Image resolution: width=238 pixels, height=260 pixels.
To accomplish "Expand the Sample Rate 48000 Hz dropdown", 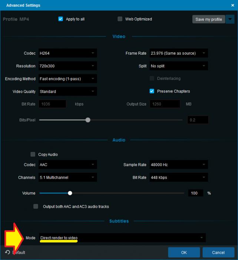I will pyautogui.click(x=179, y=165).
